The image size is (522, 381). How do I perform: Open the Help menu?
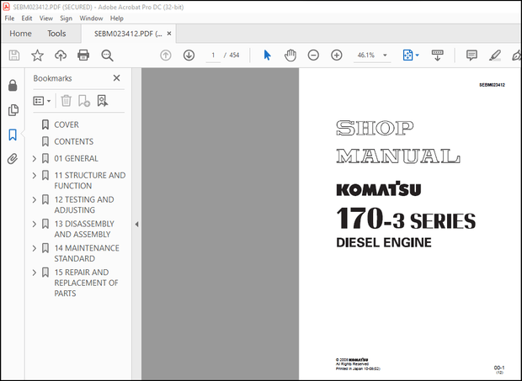point(116,19)
